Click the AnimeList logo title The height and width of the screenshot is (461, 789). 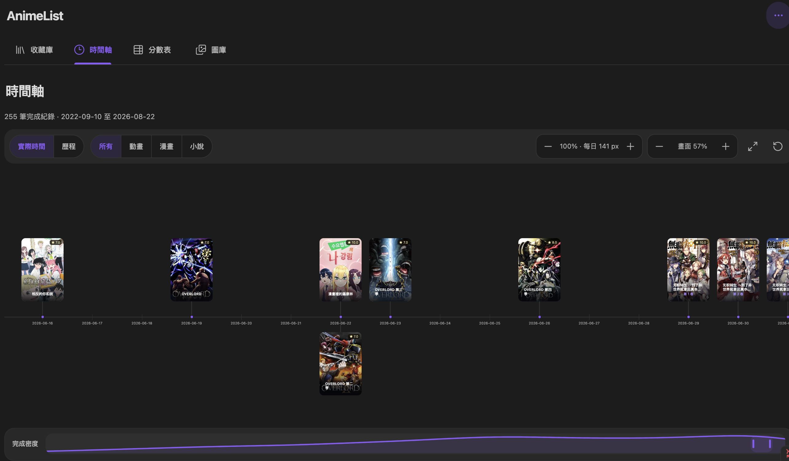35,16
